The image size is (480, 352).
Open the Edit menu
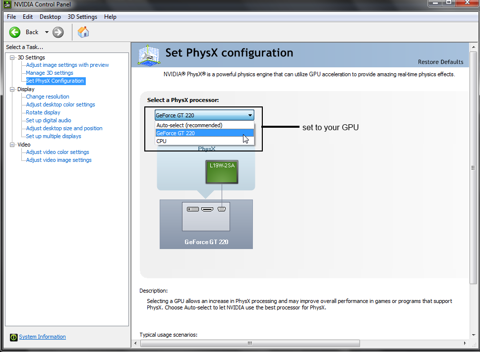click(28, 17)
